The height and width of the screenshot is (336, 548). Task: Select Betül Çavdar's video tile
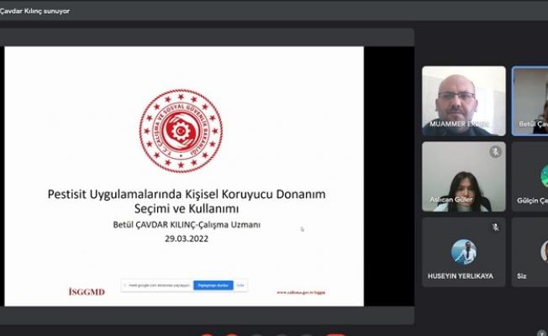click(x=530, y=101)
